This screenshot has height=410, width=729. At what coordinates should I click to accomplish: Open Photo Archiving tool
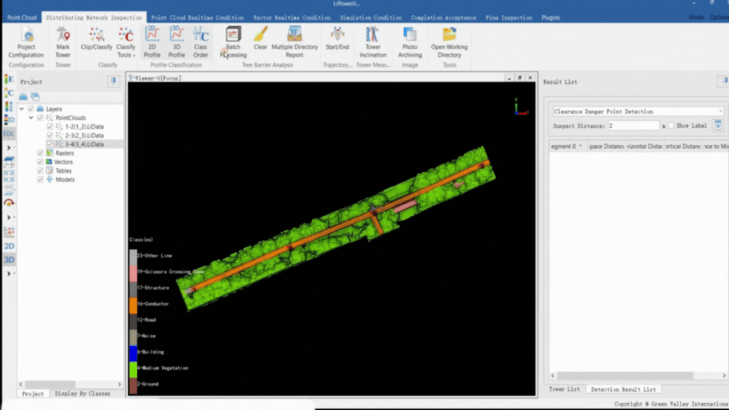pos(409,42)
